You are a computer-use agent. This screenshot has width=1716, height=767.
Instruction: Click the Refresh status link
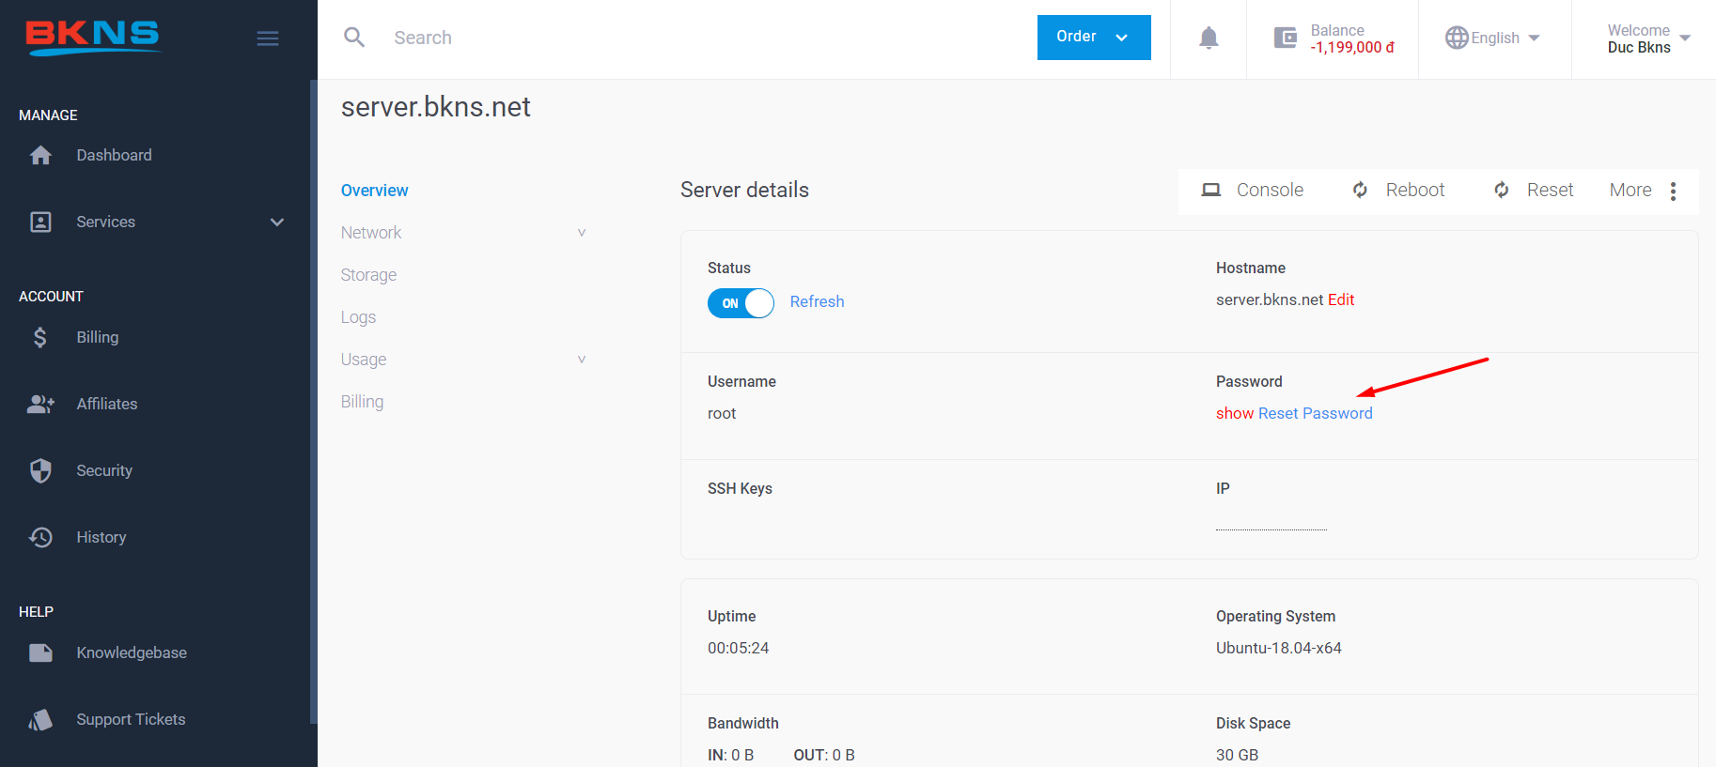pyautogui.click(x=817, y=301)
